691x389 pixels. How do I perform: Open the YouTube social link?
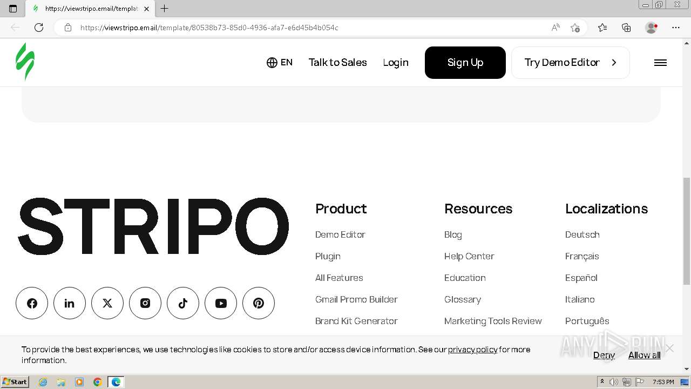221,303
